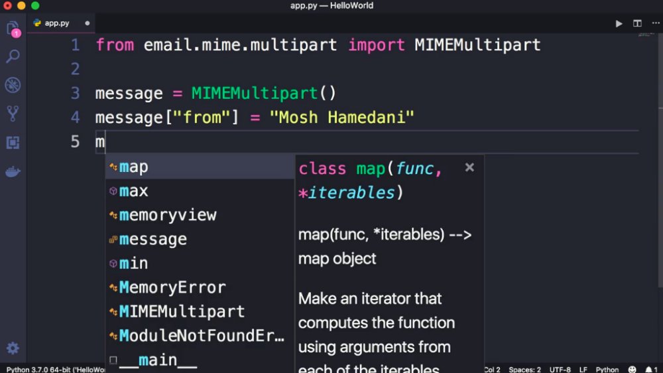Screen dimensions: 663x373
Task: Click the feedback smiley in status bar
Action: pos(632,369)
